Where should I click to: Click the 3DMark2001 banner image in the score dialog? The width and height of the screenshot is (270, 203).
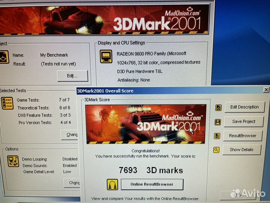pyautogui.click(x=145, y=124)
